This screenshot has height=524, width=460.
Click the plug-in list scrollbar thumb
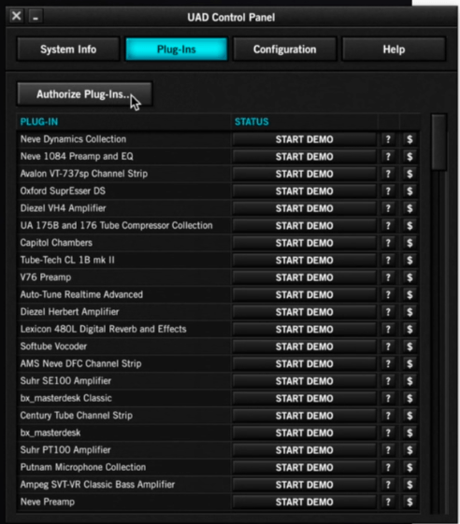point(438,142)
